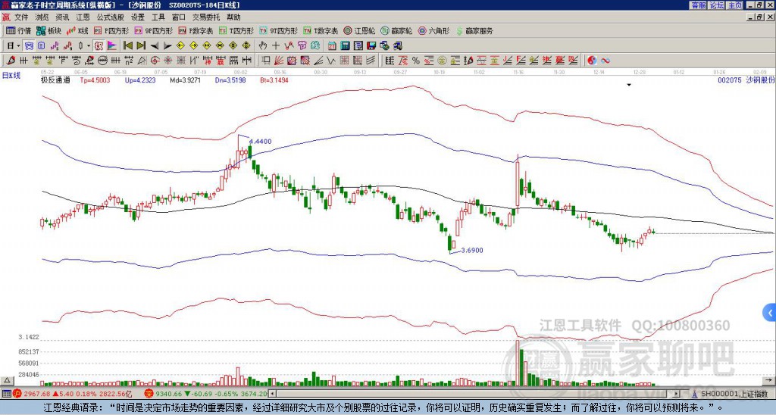Viewport: 776px width, 415px height.
Task: Click SH000001 上证指数 status entry
Action: [x=734, y=394]
